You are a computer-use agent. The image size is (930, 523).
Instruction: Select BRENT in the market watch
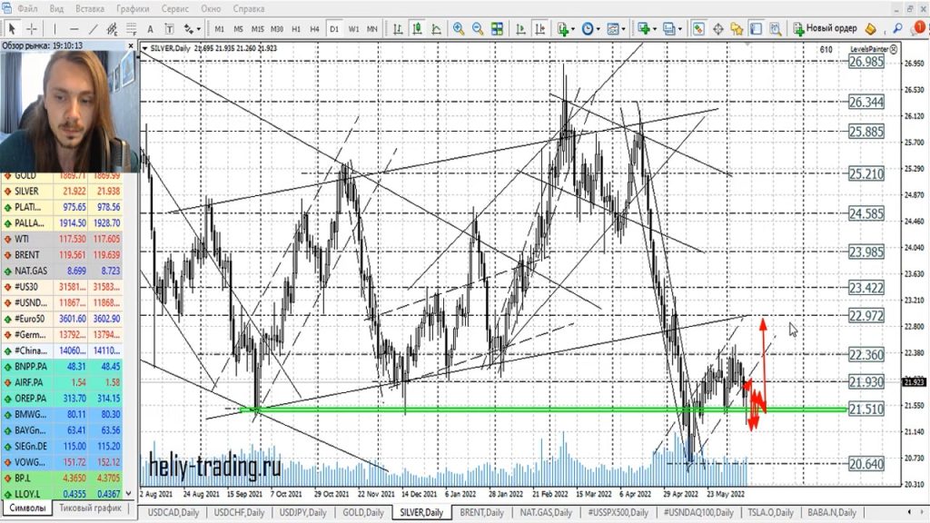[26, 257]
